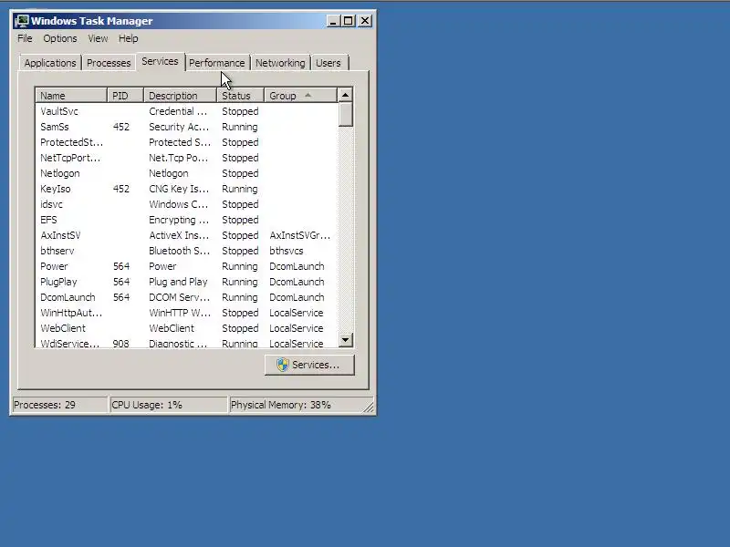Sort services by Name column header

tap(71, 96)
